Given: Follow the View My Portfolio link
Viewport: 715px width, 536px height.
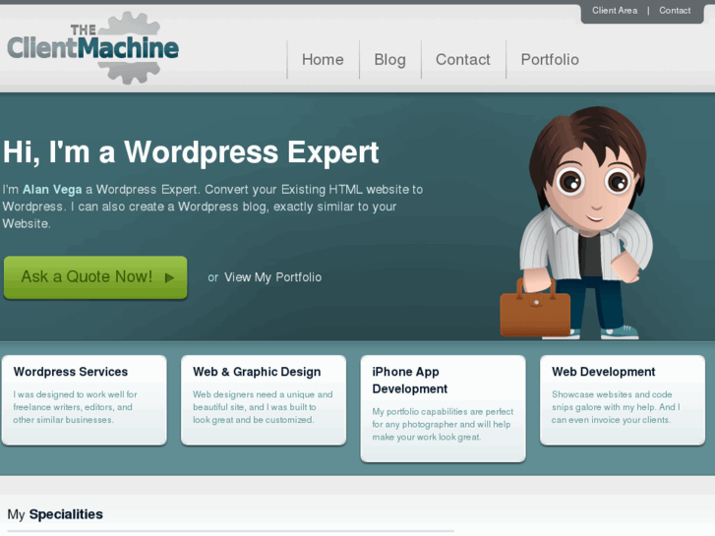Looking at the screenshot, I should click(272, 277).
